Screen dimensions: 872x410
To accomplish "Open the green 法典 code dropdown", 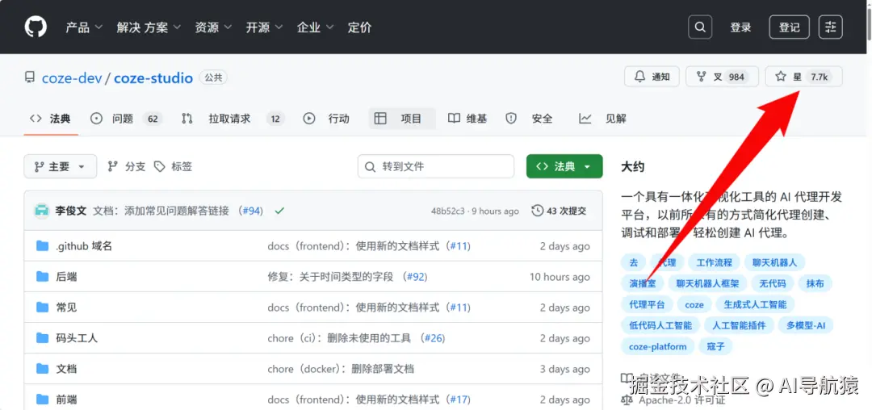I will click(564, 166).
